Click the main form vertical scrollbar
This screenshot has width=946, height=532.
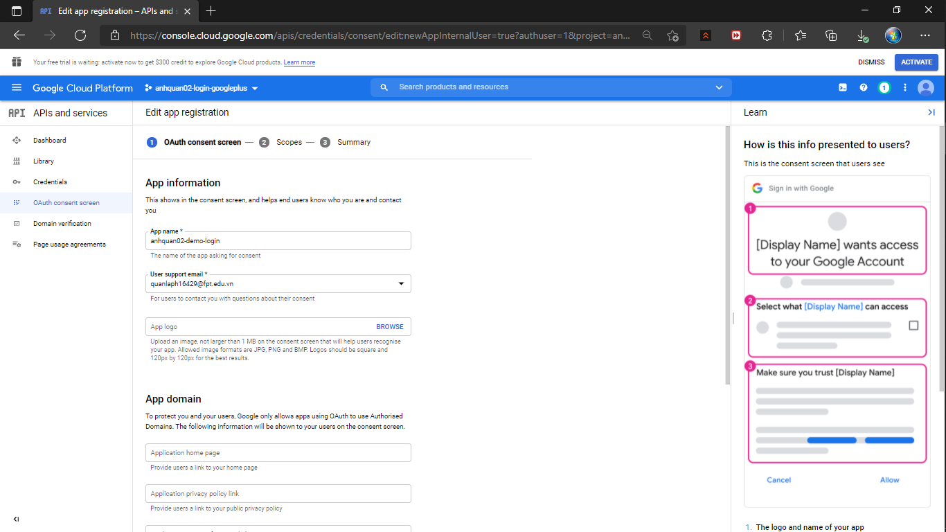coord(727,255)
